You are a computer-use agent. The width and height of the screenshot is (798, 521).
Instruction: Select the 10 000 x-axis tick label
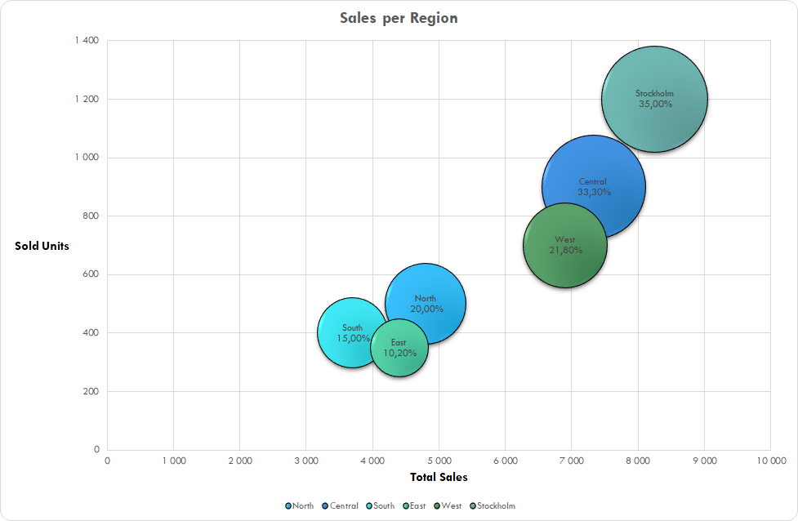pos(773,461)
